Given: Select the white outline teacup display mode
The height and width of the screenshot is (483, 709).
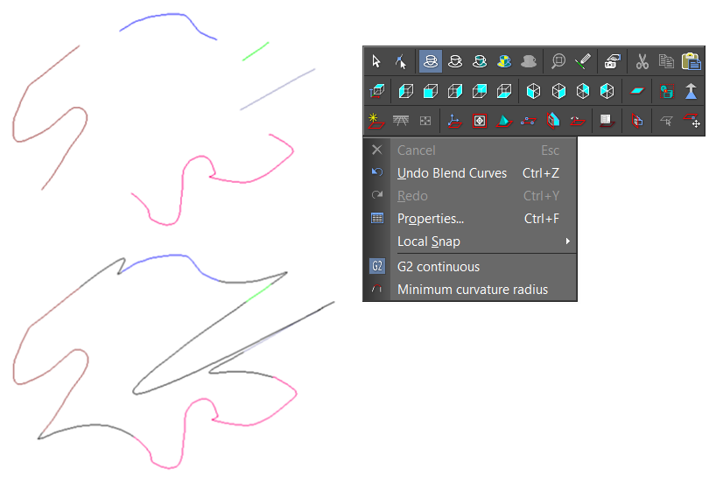Looking at the screenshot, I should click(x=455, y=61).
